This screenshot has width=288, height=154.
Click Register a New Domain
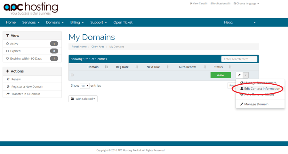[32, 87]
